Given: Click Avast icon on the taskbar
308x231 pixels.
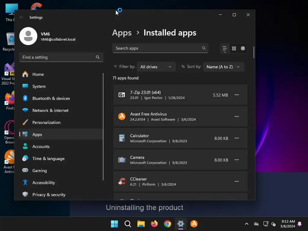Looking at the screenshot, I should click(194, 224).
